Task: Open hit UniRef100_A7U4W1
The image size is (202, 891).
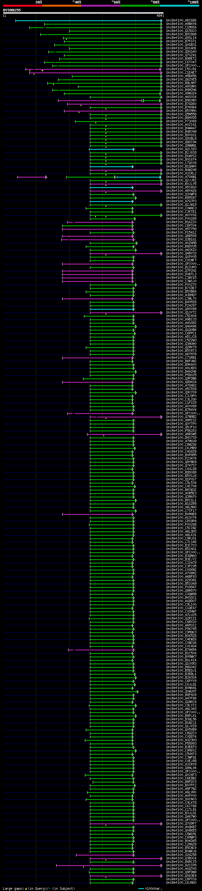Action: (181, 177)
